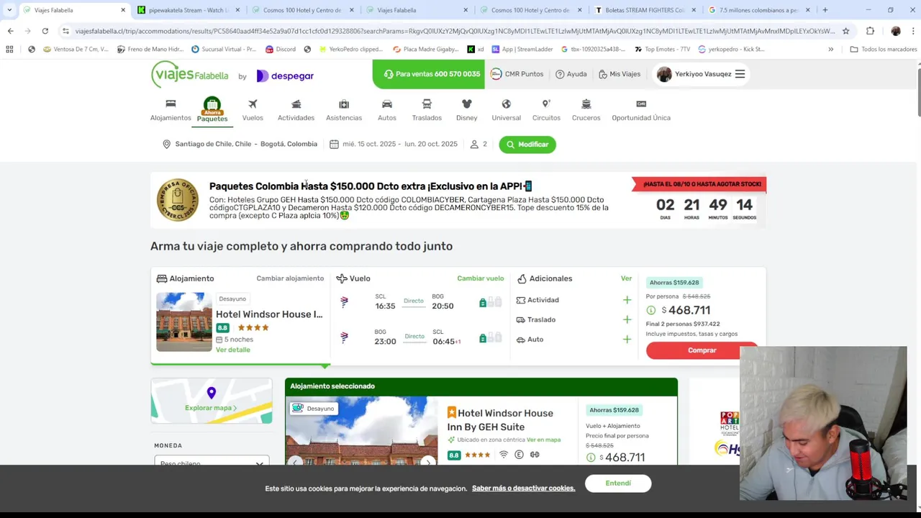
Task: Open the Chrome apps grid icon
Action: 9,49
